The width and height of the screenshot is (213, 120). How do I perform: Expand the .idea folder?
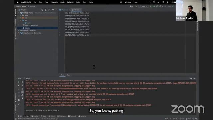point(21,15)
